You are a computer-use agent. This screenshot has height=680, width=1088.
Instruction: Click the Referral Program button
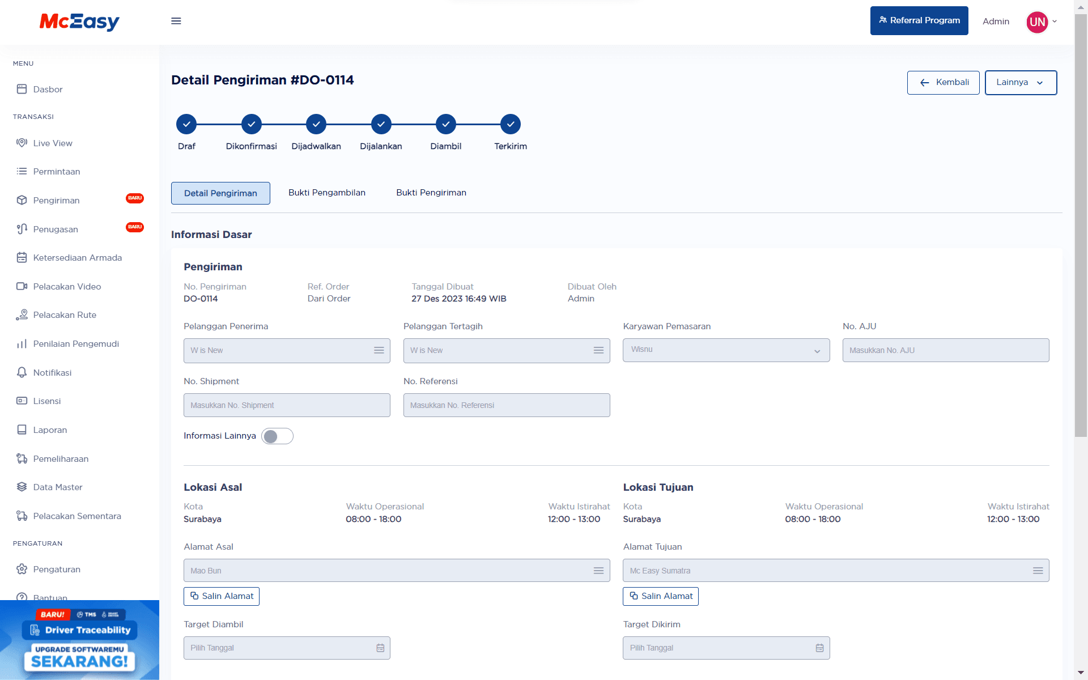(x=918, y=20)
